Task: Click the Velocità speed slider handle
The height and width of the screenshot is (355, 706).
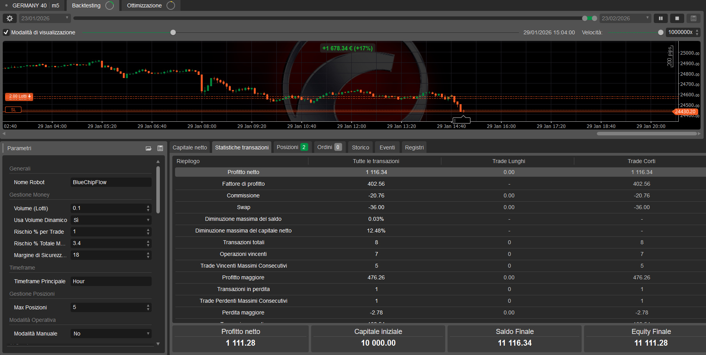Action: click(x=660, y=32)
